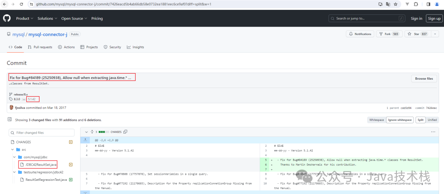Select Ignore whitespace option

coord(400,120)
